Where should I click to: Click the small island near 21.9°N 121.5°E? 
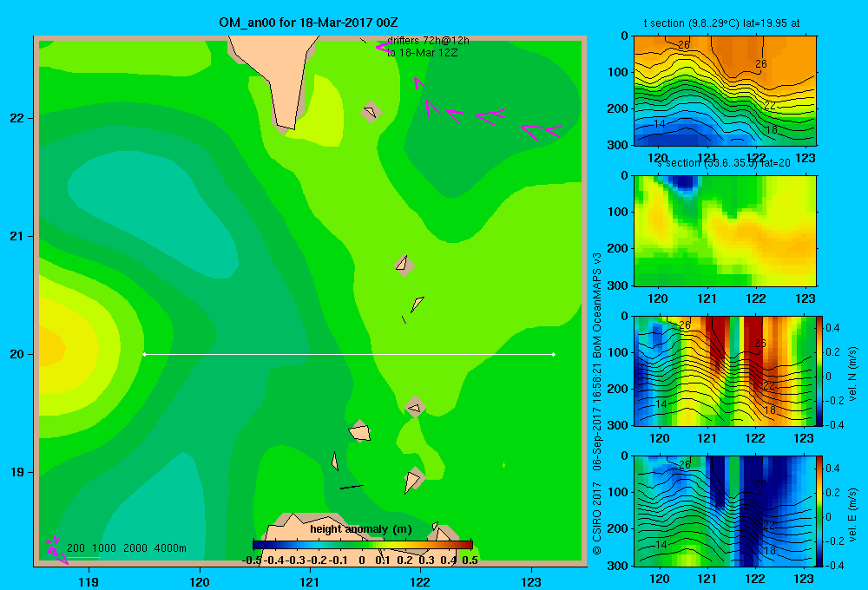(x=371, y=112)
